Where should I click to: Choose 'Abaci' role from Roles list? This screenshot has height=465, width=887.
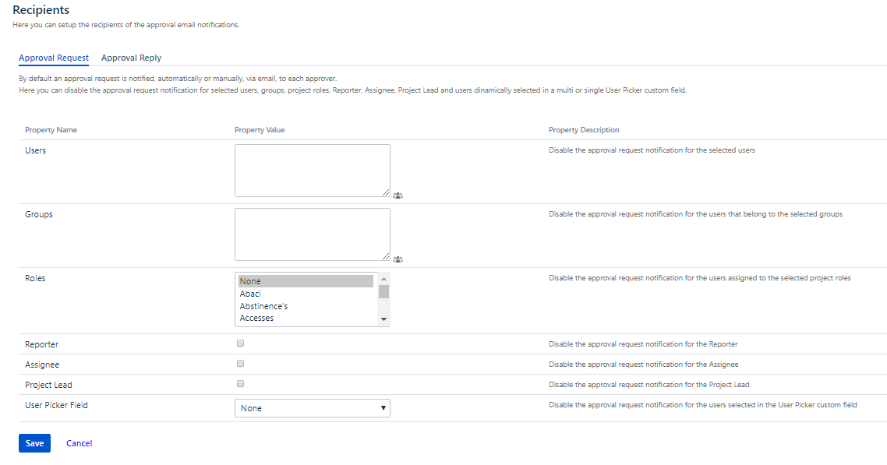(x=306, y=294)
